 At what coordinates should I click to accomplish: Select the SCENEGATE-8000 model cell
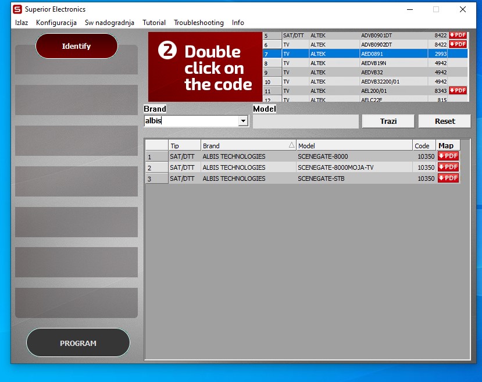tap(355, 156)
